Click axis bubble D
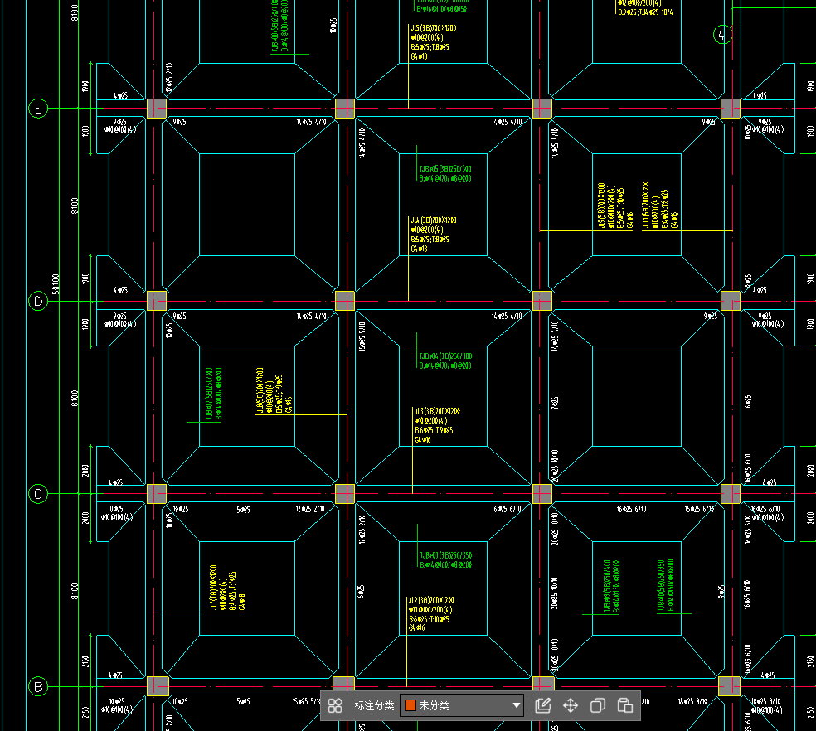 38,301
